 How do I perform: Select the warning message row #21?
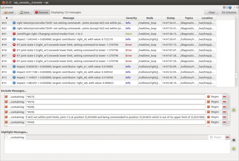(109, 34)
